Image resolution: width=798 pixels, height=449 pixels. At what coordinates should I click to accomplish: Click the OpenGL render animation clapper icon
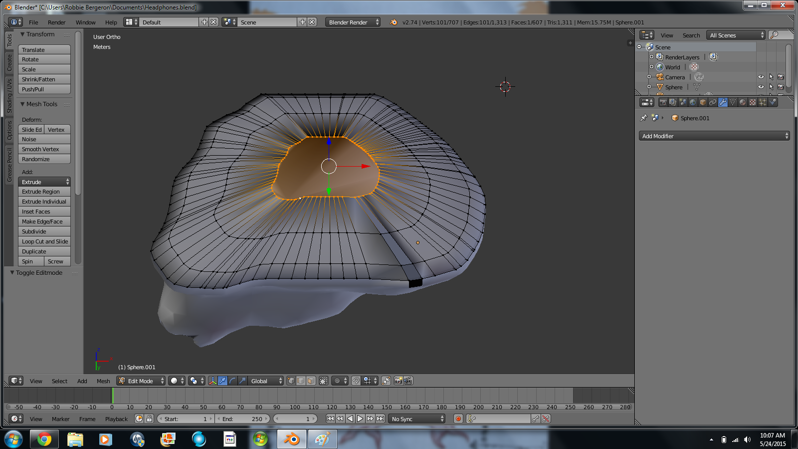point(408,381)
